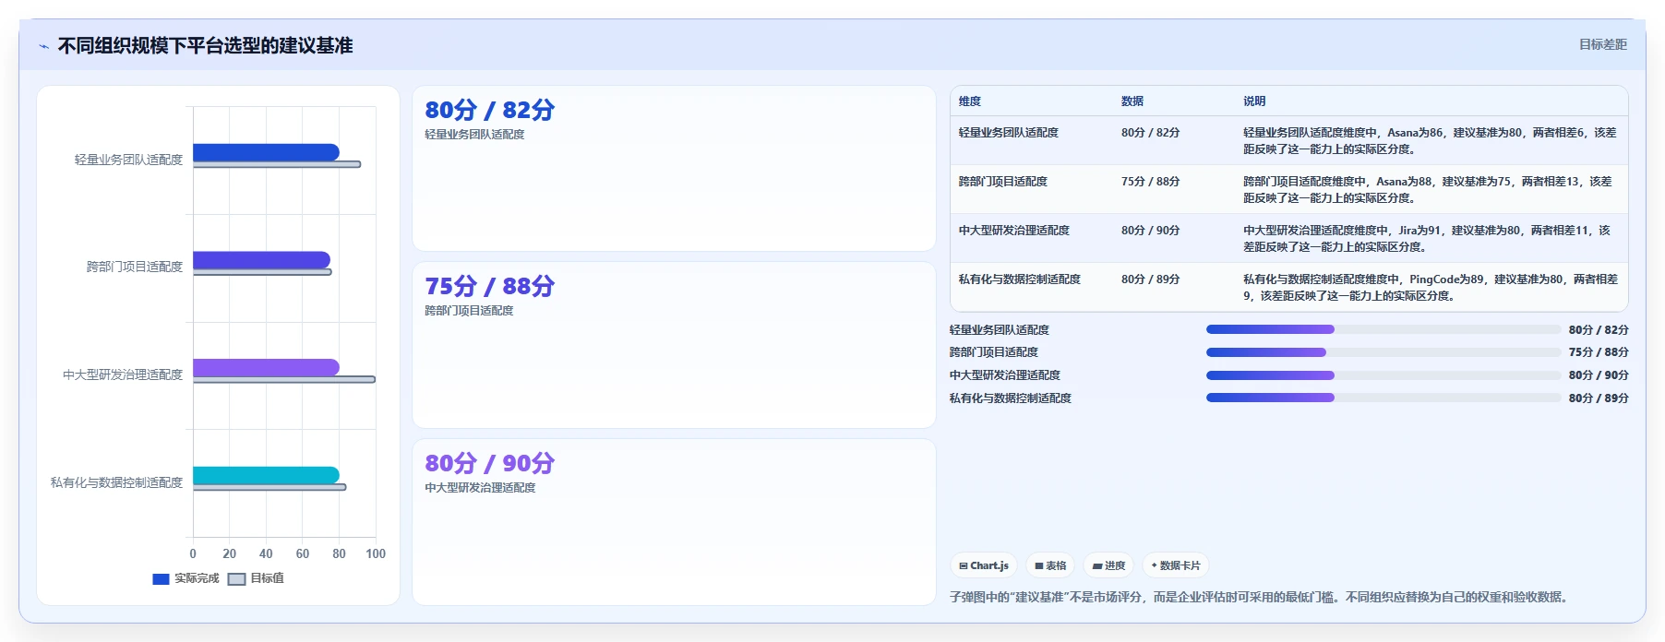This screenshot has height=642, width=1665.
Task: Click KPI card caption 轻量业务团队适配度
Action: pos(474,135)
